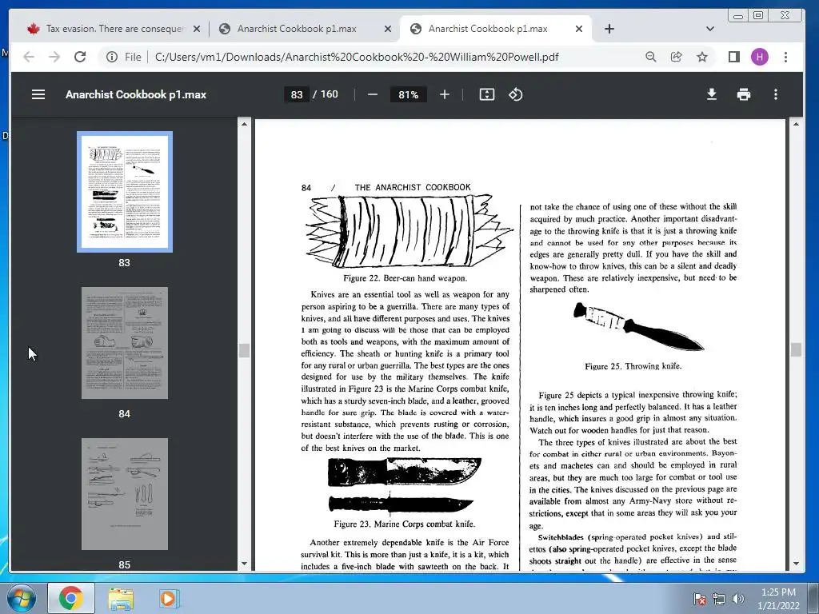819x614 pixels.
Task: Open the Windows Start menu
Action: (x=21, y=598)
